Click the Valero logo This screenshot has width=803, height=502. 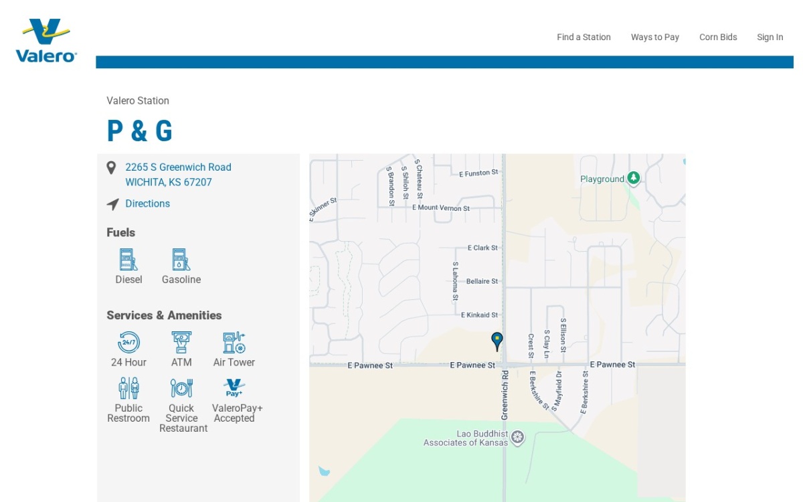[46, 41]
